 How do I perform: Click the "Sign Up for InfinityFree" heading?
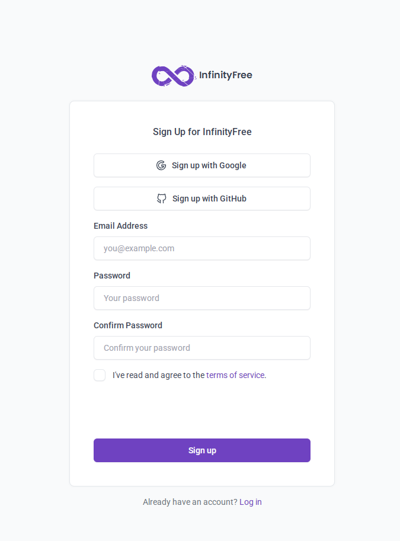pyautogui.click(x=202, y=132)
